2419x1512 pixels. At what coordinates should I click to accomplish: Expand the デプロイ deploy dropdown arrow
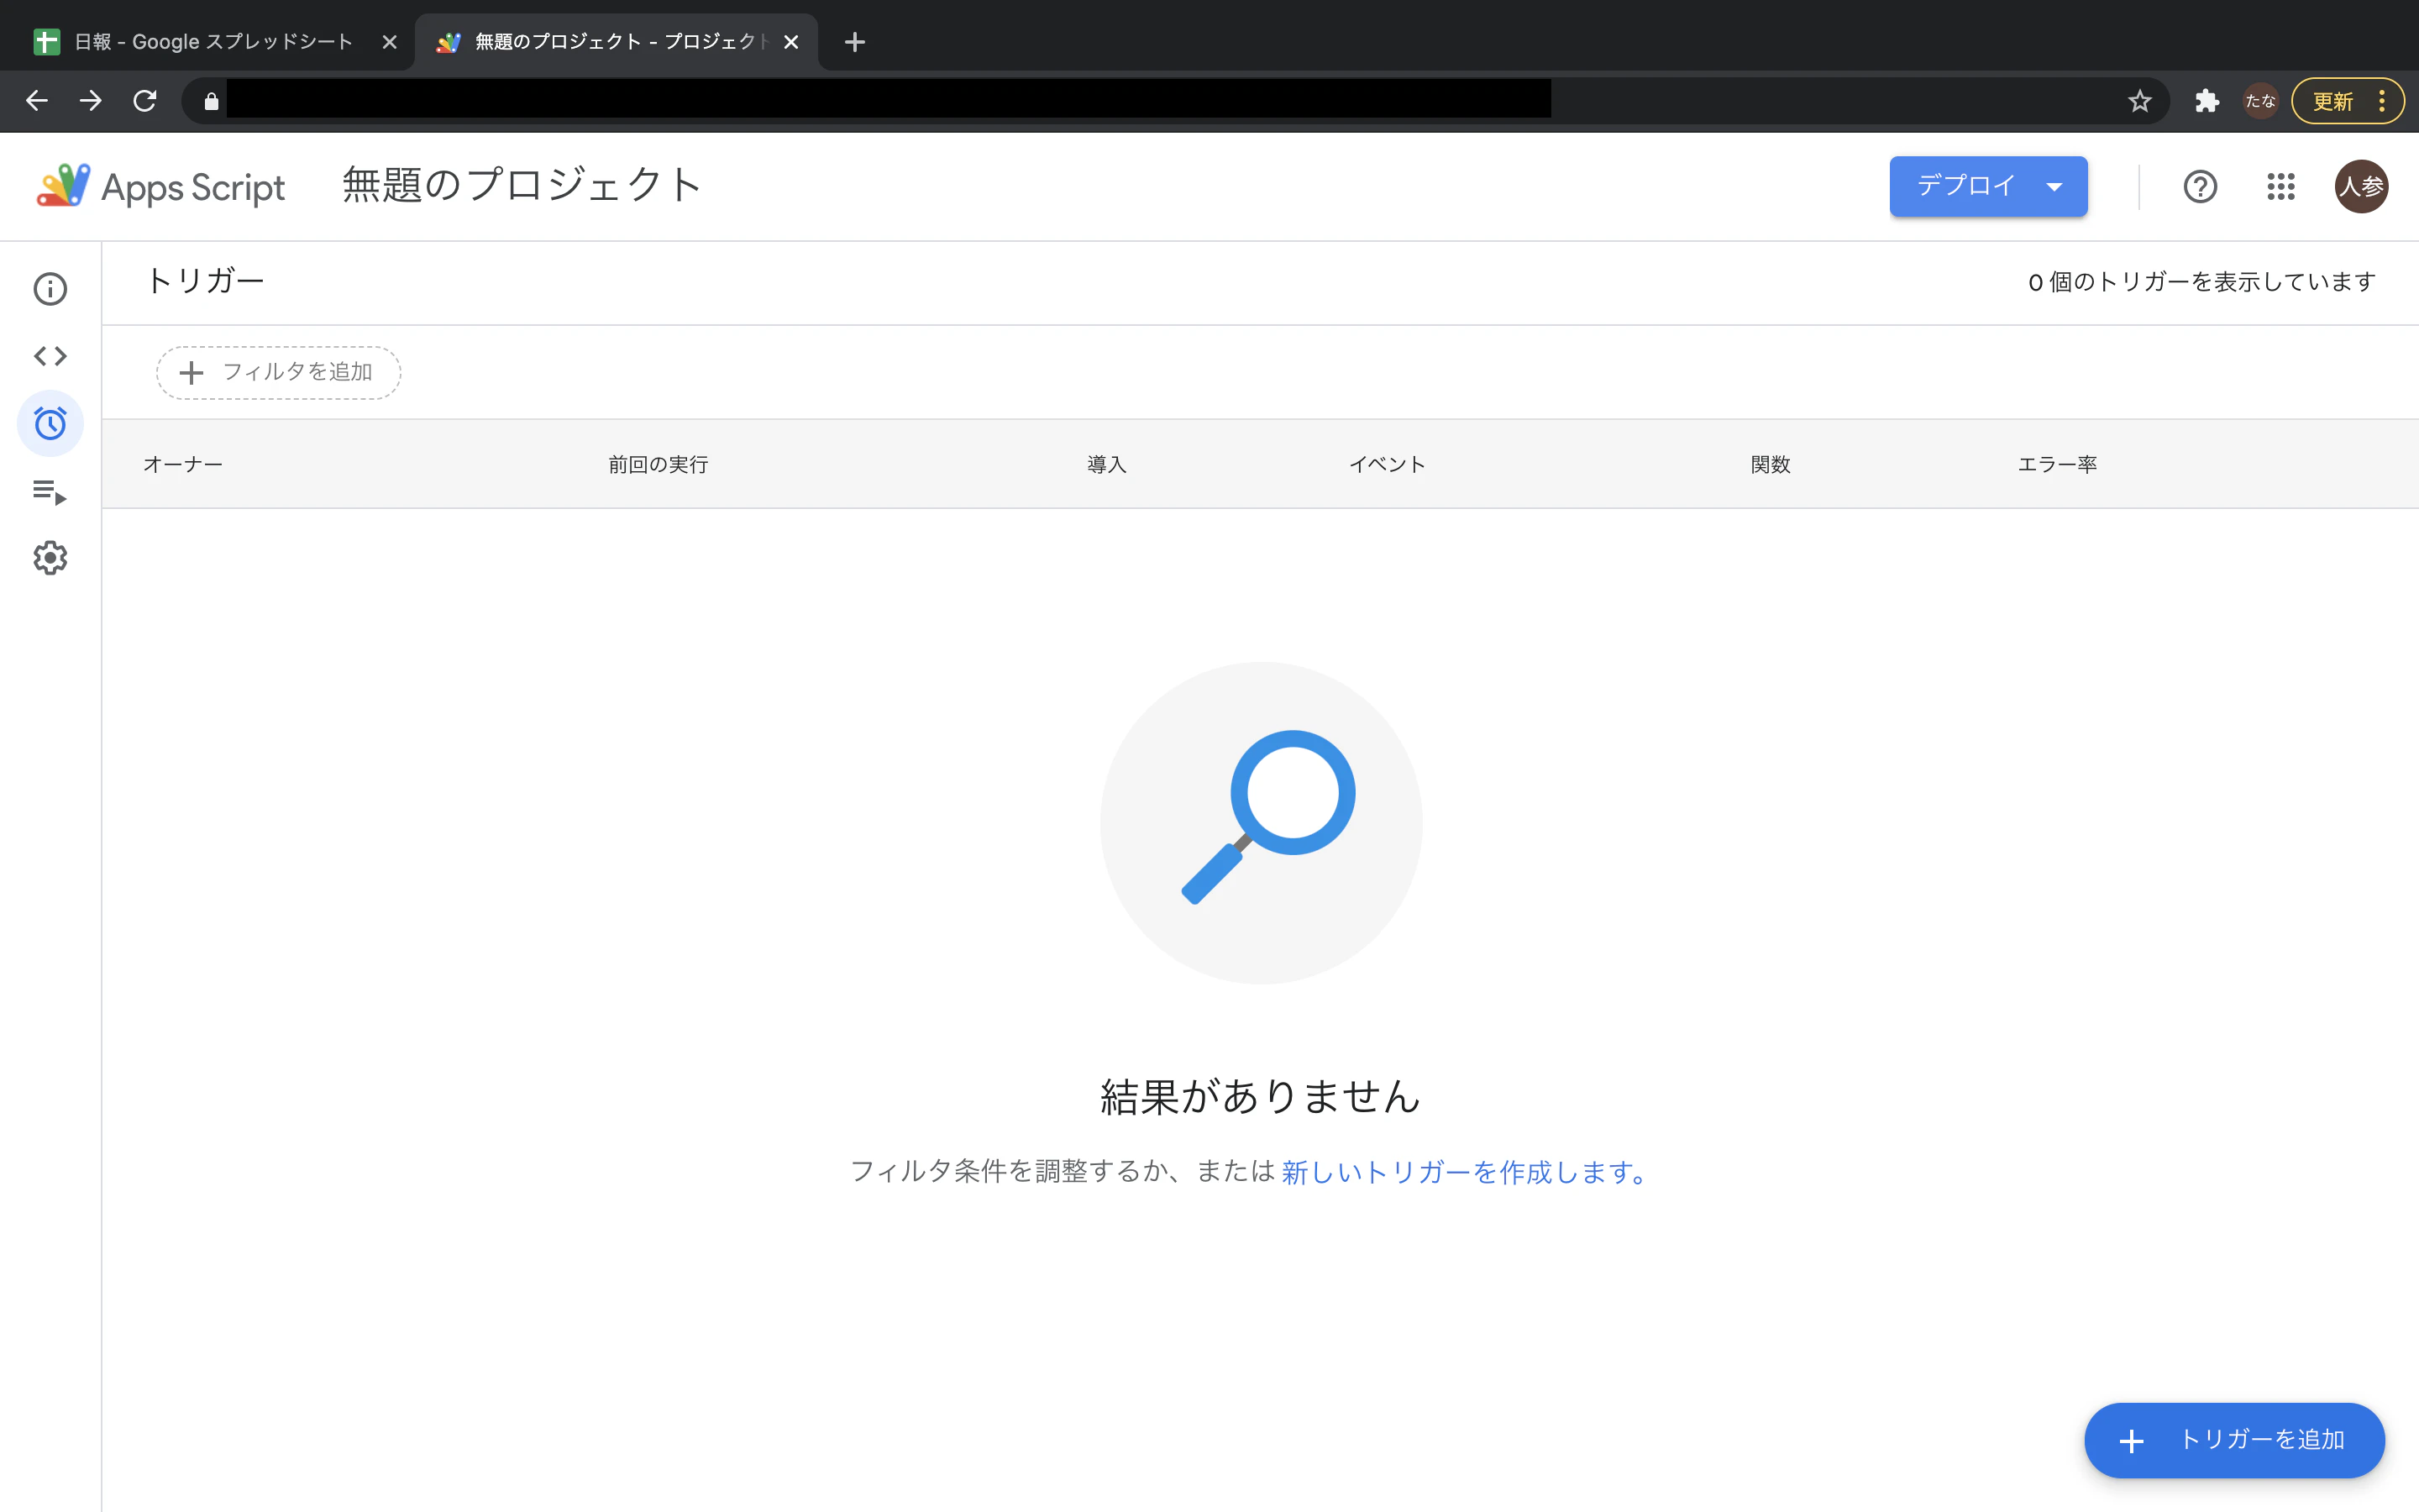2055,186
